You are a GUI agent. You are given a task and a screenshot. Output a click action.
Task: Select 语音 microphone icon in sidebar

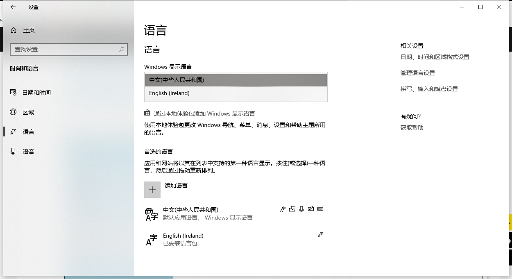coord(14,152)
